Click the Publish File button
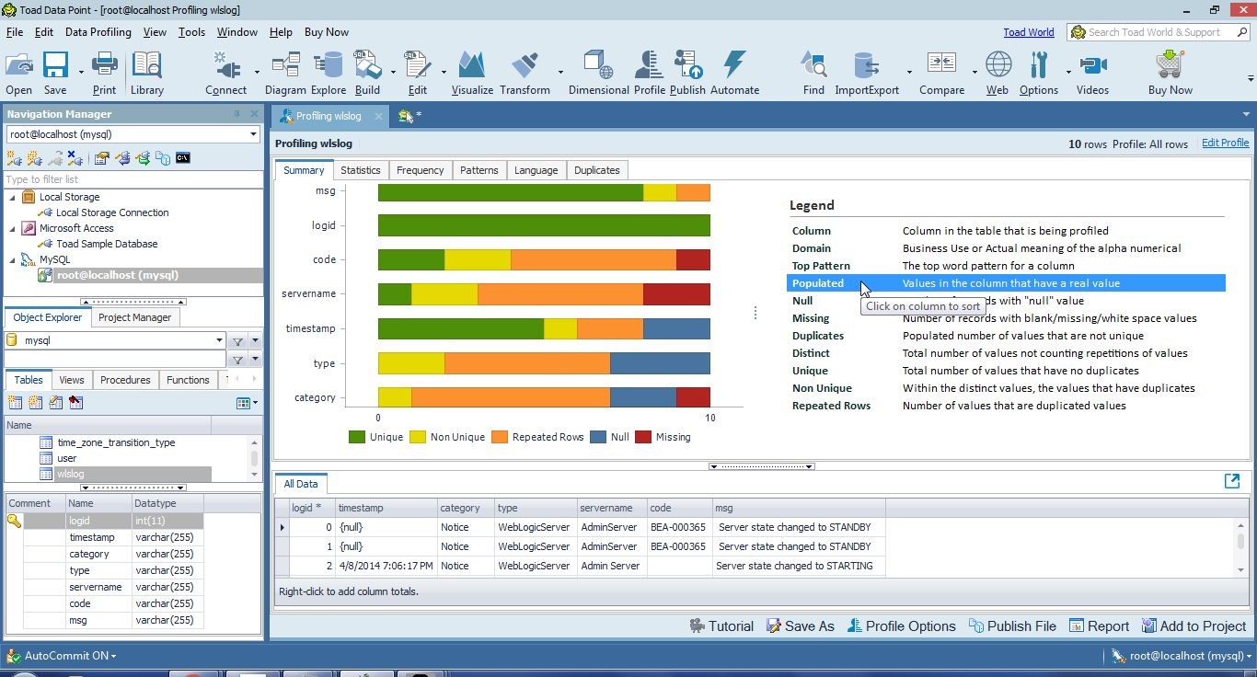 point(1012,626)
